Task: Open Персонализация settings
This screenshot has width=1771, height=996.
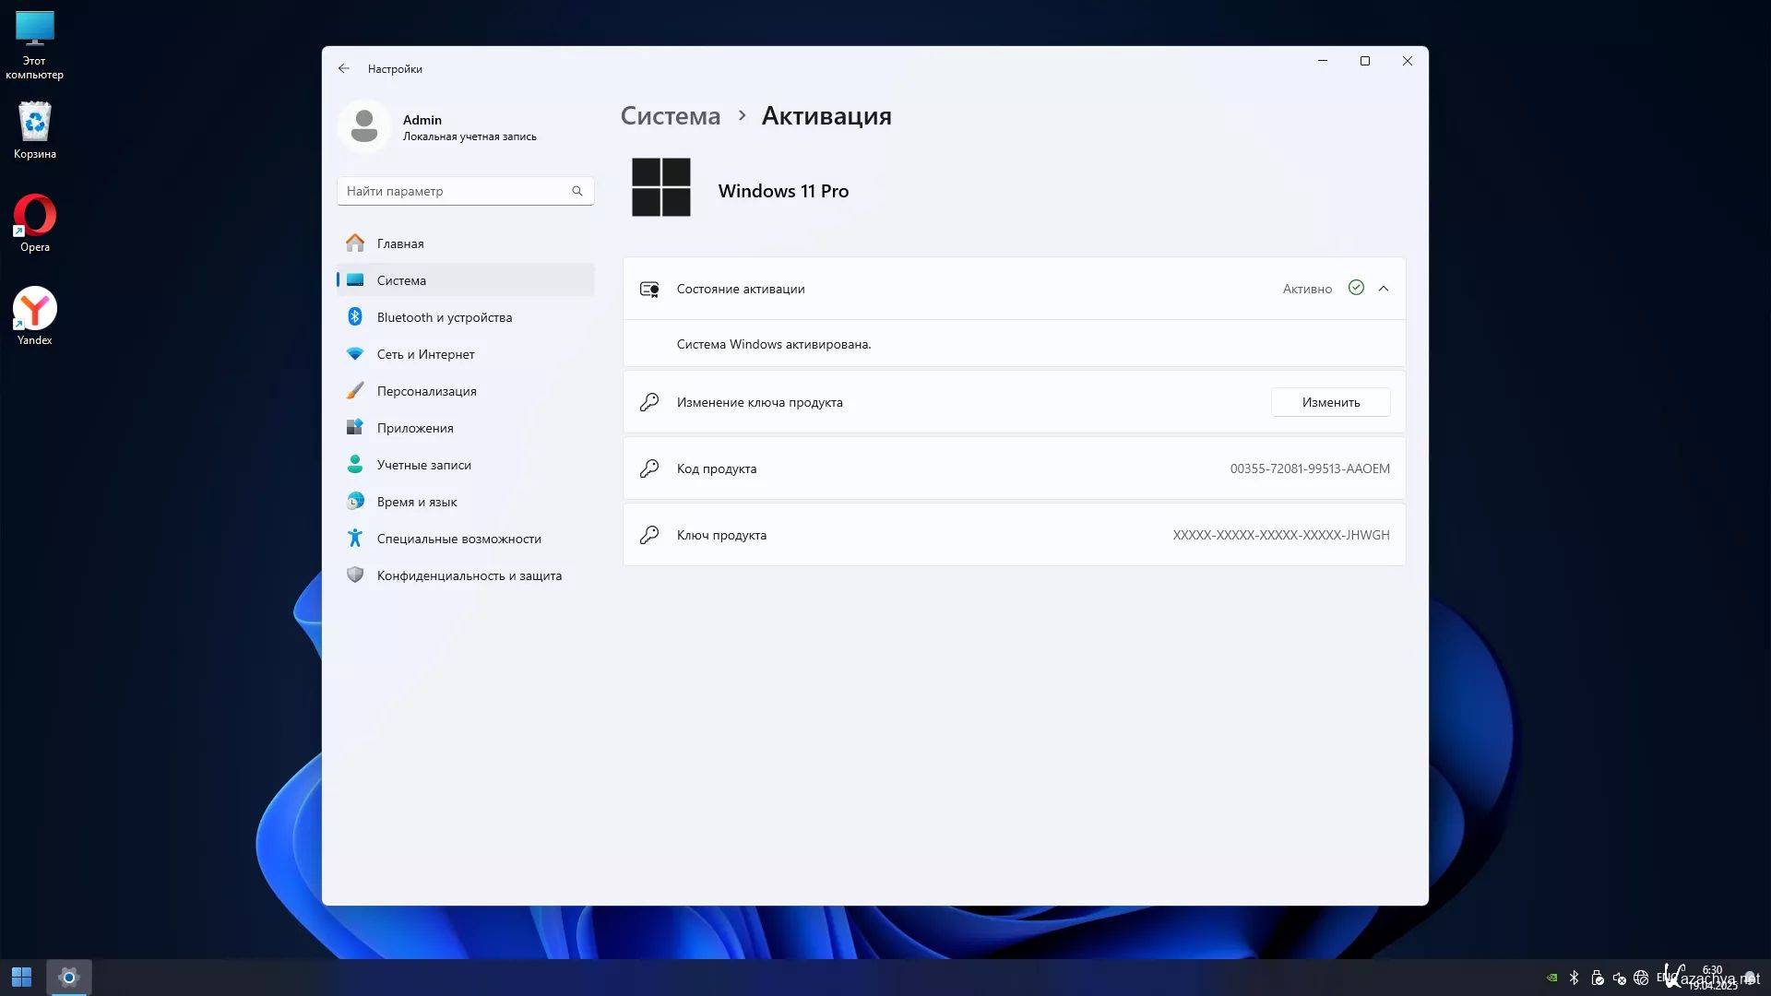Action: (426, 391)
